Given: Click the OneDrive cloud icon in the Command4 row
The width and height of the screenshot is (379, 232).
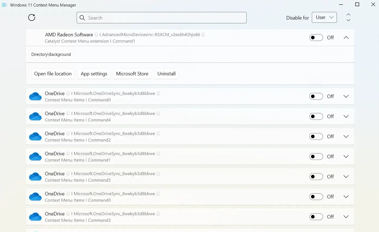Looking at the screenshot, I should [35, 117].
